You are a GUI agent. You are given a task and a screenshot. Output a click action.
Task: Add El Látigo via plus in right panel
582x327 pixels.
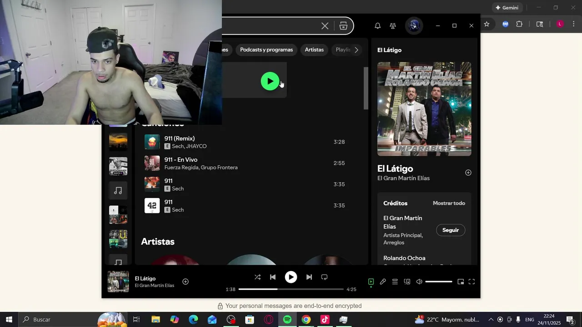pos(468,173)
